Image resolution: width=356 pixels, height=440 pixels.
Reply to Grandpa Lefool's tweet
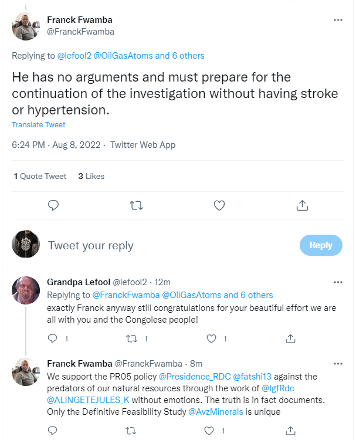(x=52, y=339)
